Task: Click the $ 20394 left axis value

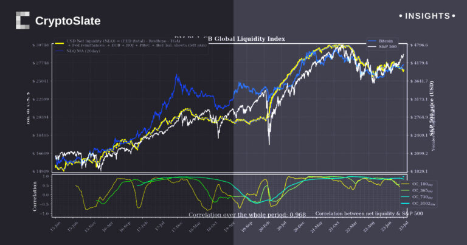Action: [x=41, y=117]
